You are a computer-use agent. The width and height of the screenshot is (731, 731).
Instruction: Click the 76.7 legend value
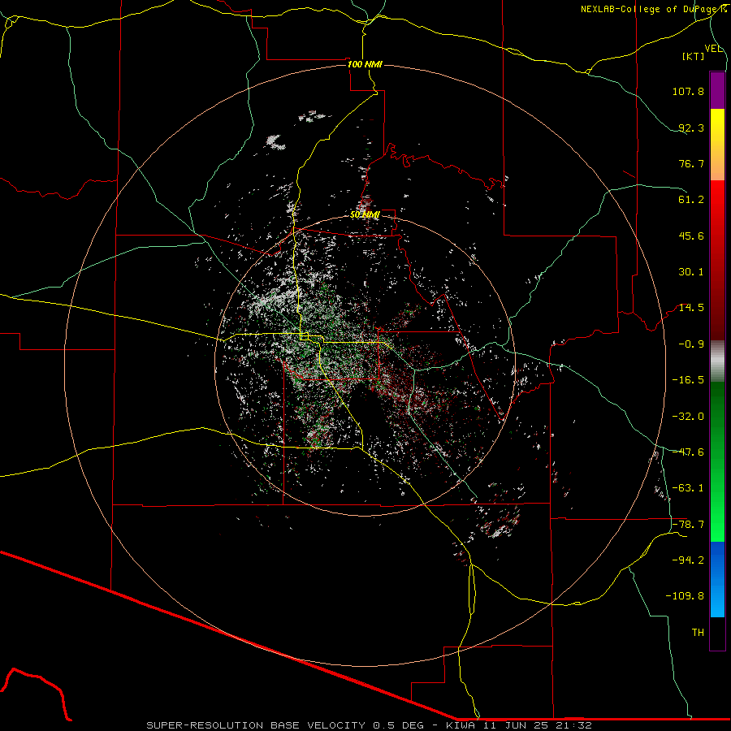pyautogui.click(x=691, y=163)
